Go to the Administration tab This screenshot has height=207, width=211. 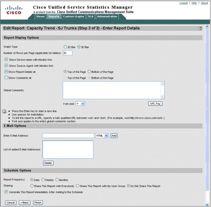point(107,16)
